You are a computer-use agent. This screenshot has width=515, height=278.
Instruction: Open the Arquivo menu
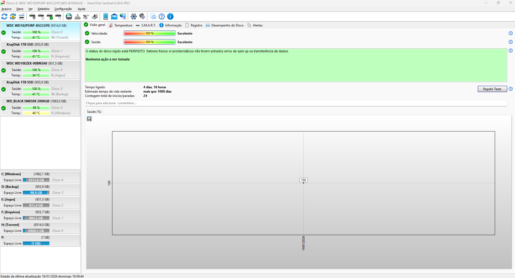tap(6, 9)
